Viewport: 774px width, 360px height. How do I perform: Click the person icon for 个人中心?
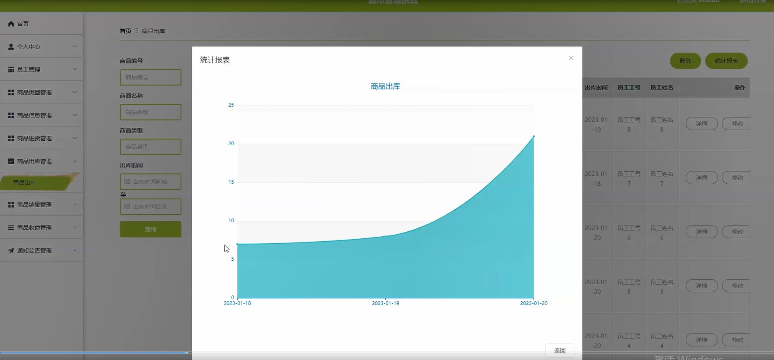click(x=11, y=46)
